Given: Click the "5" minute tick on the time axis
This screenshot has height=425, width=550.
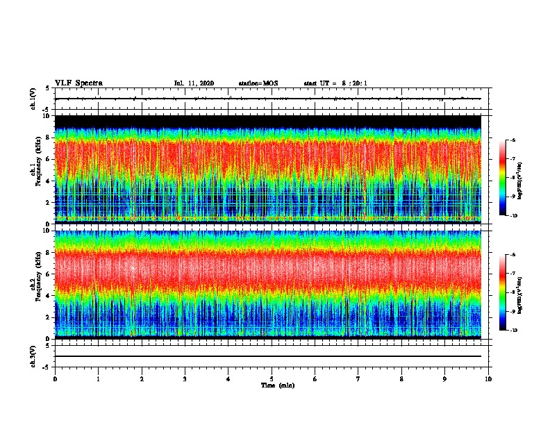Looking at the screenshot, I should 272,379.
